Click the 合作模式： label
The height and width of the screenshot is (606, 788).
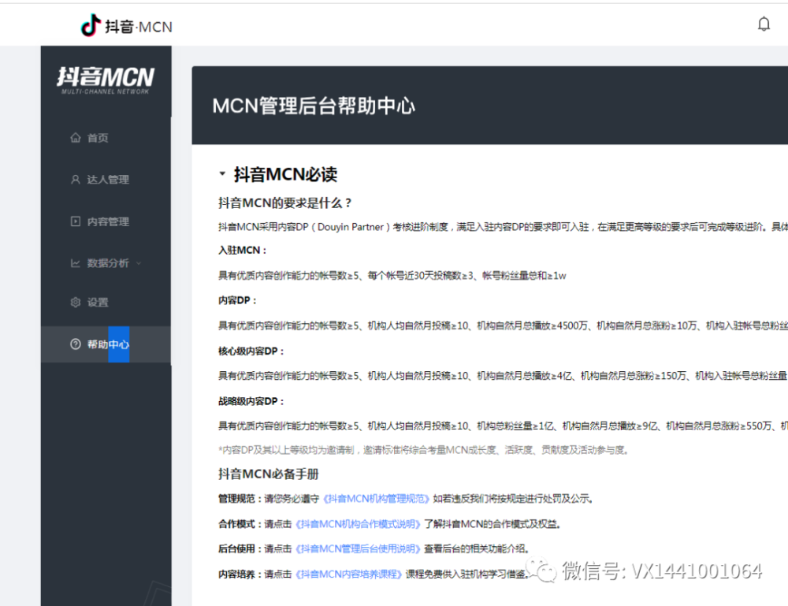[240, 524]
